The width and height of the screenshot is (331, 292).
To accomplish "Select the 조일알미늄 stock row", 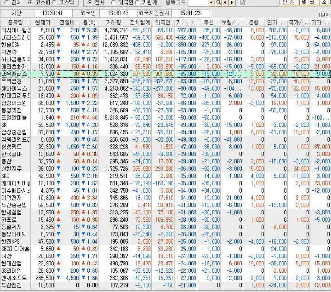I will pyautogui.click(x=165, y=118).
